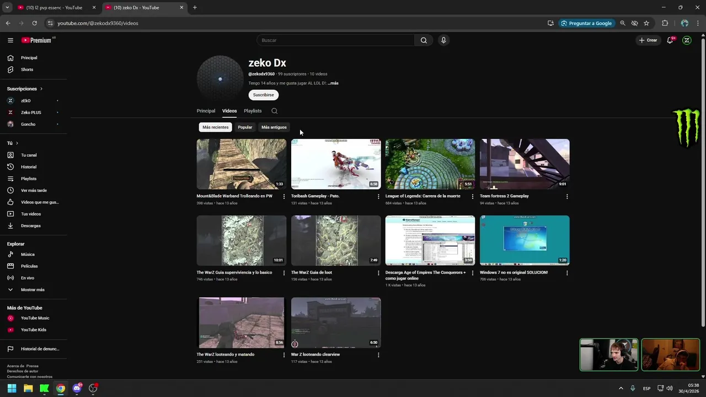Switch to Playlists channel tab

tap(253, 111)
